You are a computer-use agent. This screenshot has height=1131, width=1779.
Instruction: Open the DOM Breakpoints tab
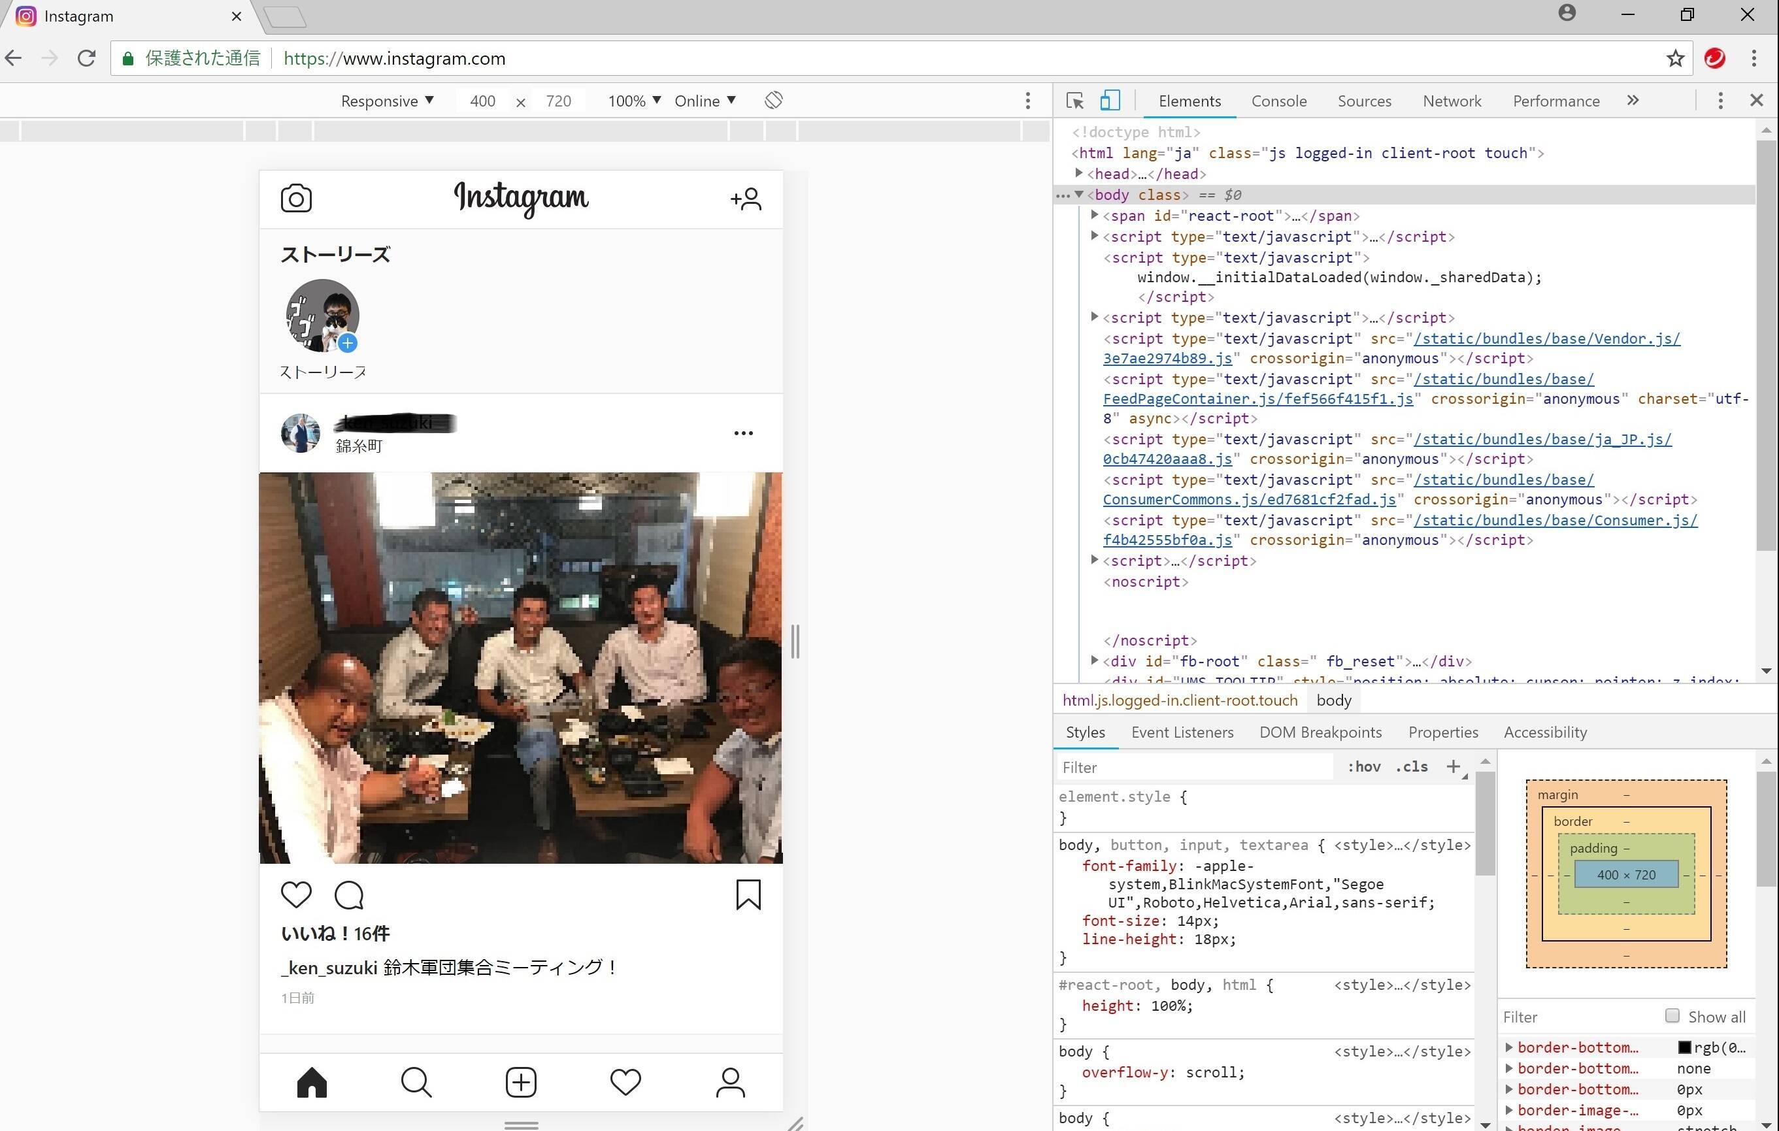pyautogui.click(x=1320, y=732)
